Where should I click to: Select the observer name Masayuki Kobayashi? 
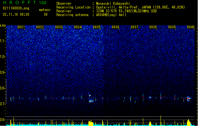click(113, 3)
